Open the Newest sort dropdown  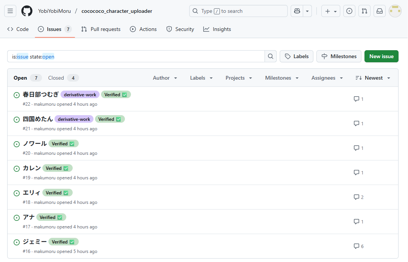coord(373,78)
